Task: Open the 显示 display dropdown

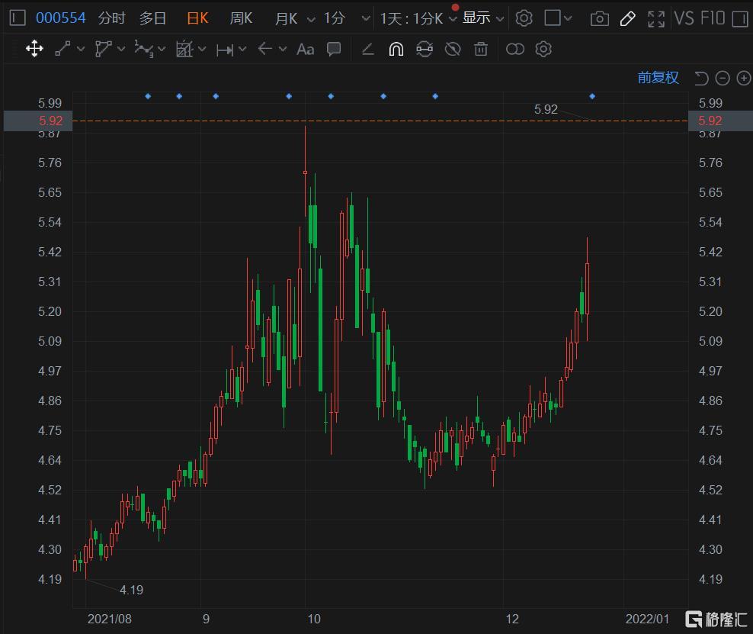Action: pyautogui.click(x=482, y=18)
